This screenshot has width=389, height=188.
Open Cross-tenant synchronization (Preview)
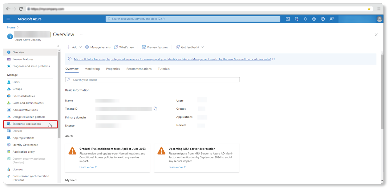(x=30, y=178)
